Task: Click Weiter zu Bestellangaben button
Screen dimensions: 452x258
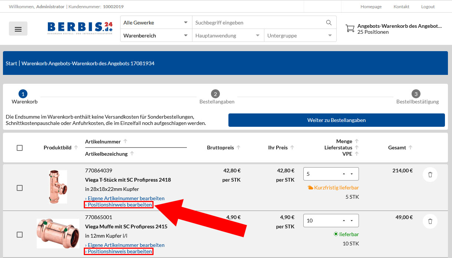Action: [336, 120]
